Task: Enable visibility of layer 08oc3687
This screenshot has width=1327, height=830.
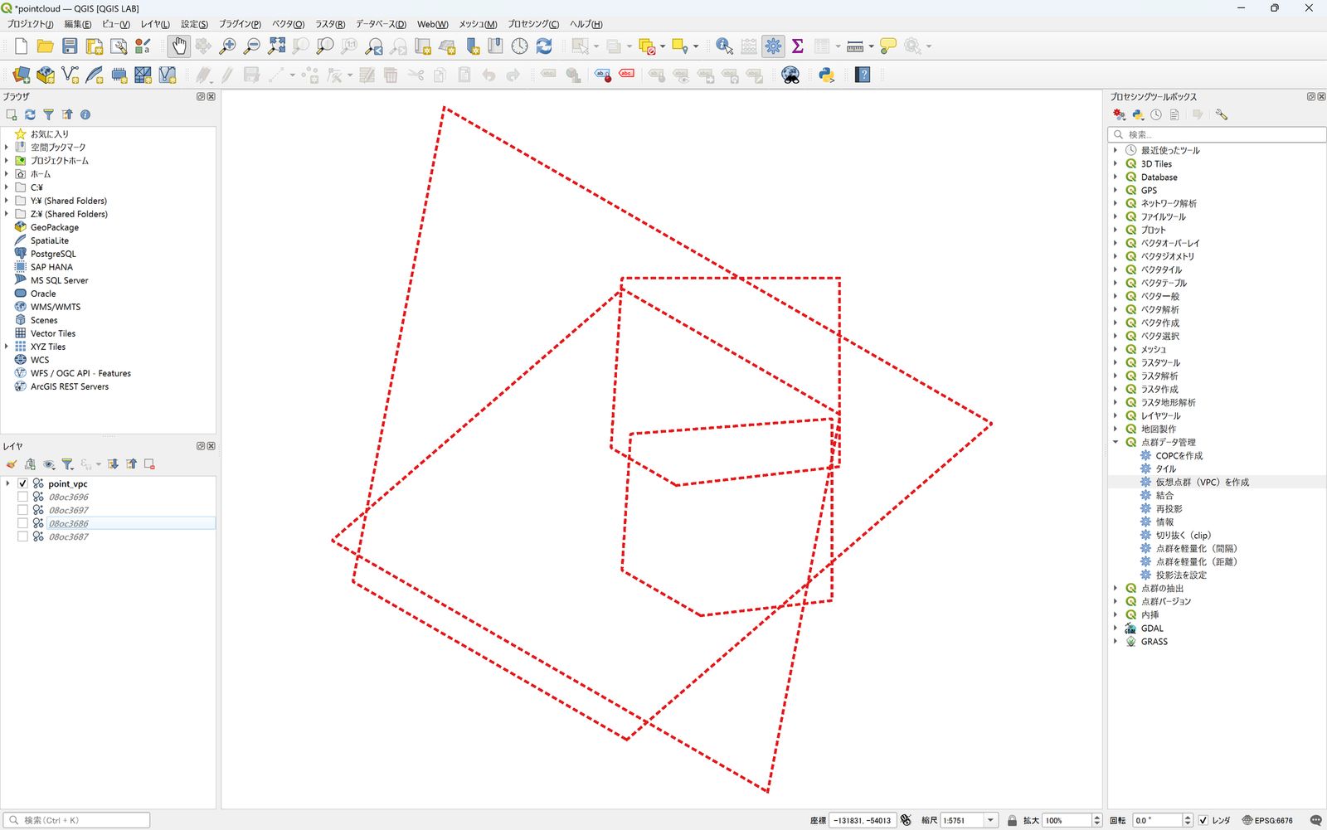Action: 22,536
